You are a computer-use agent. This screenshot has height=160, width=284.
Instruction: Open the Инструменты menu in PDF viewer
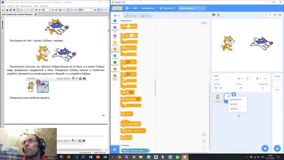click(26, 6)
